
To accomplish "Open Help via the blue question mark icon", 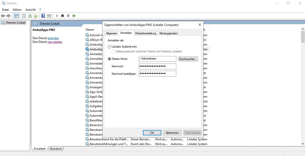I will pyautogui.click(x=43, y=16).
